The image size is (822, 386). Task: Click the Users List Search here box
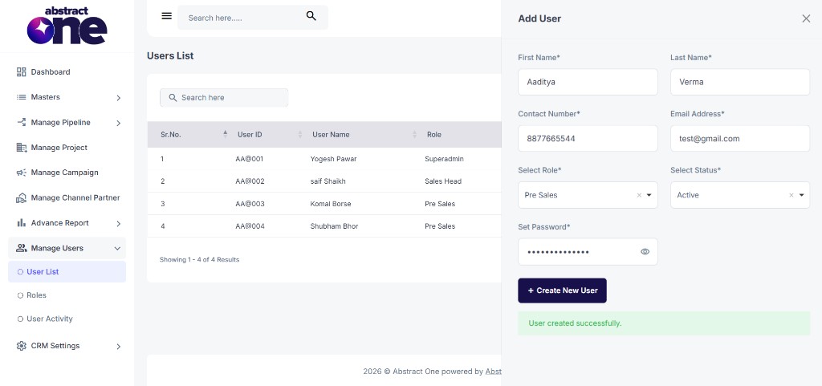(x=224, y=97)
